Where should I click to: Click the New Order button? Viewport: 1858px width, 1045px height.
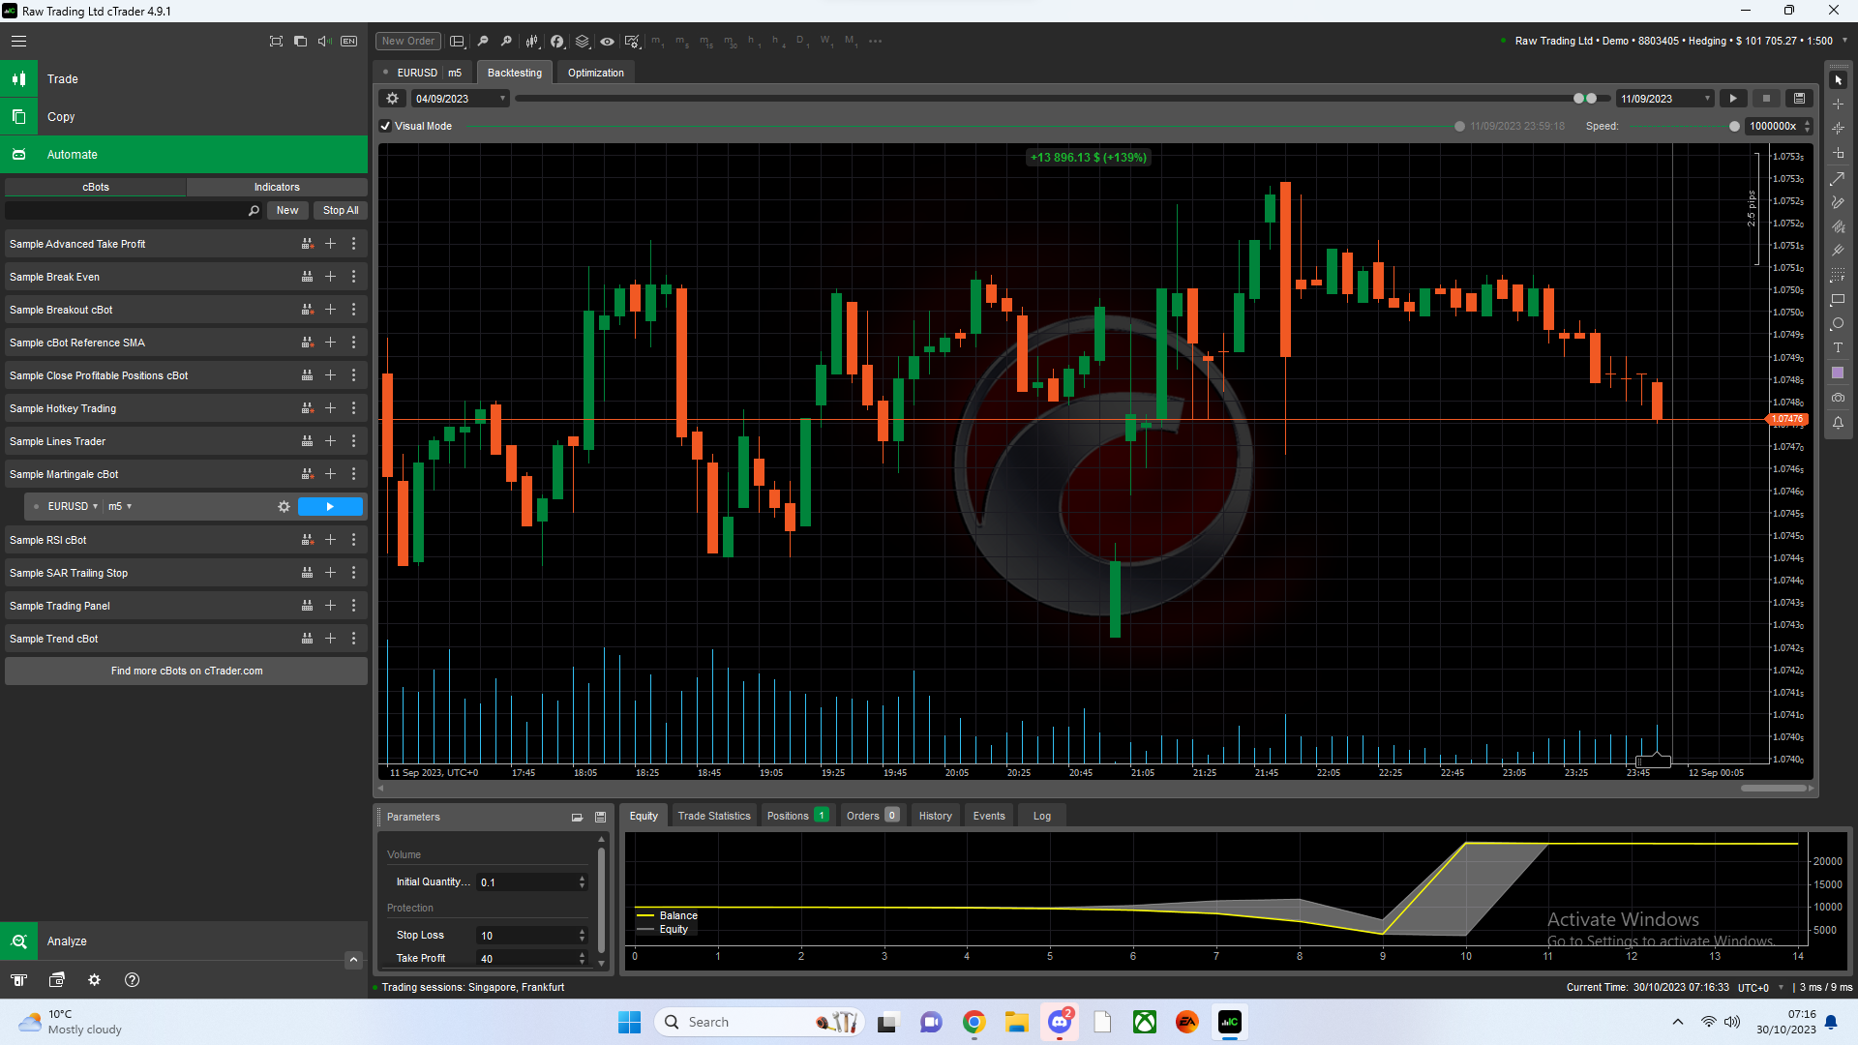point(407,41)
